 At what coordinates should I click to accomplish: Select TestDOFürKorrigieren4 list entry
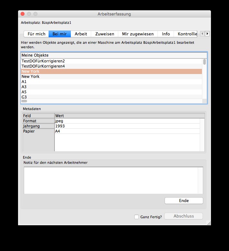43,66
